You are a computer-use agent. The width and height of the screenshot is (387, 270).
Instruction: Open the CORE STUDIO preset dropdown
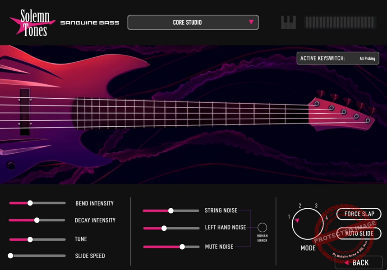coord(193,23)
